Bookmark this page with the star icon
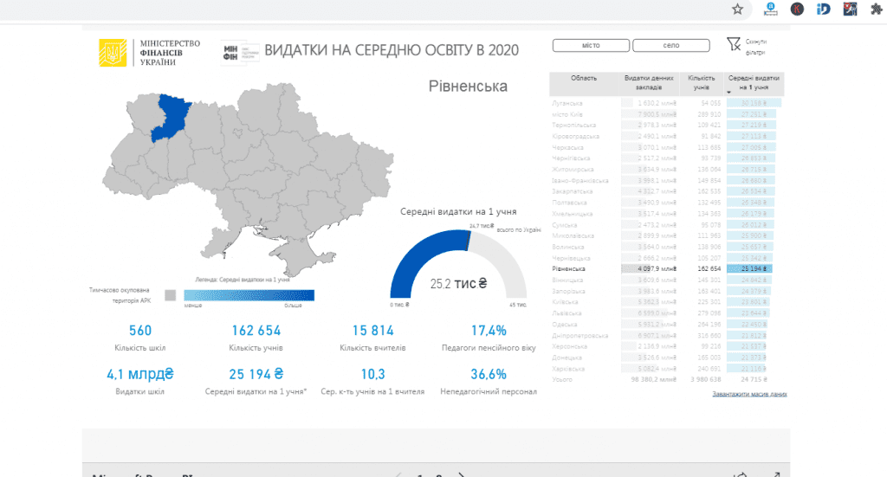Screen dimensions: 887x477 pyautogui.click(x=737, y=10)
